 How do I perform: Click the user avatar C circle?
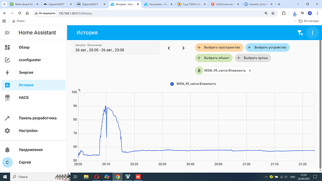tap(7, 162)
